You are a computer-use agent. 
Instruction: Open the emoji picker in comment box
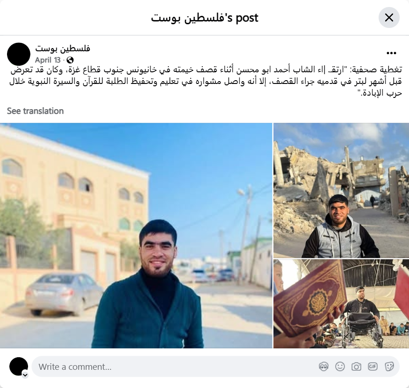(x=340, y=367)
